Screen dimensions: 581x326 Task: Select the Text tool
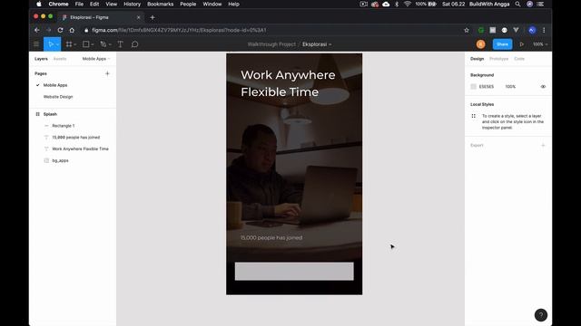coord(121,44)
